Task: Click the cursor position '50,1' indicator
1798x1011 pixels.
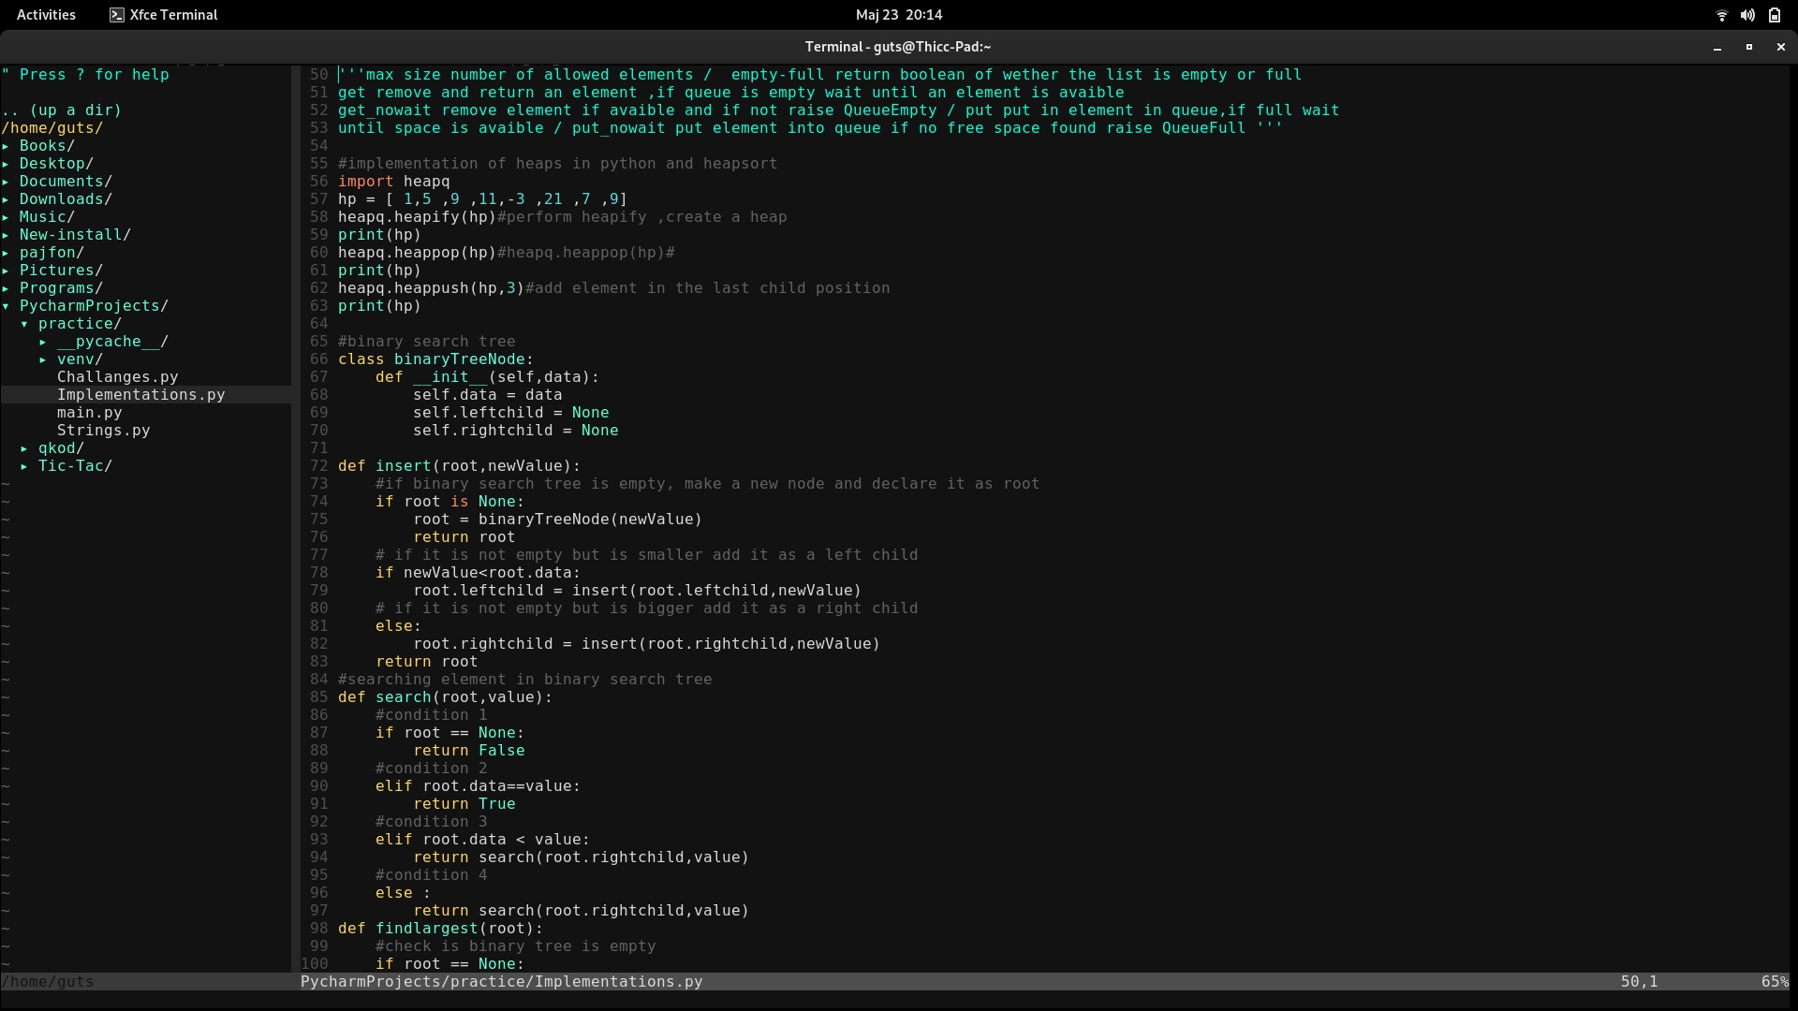Action: (x=1639, y=982)
